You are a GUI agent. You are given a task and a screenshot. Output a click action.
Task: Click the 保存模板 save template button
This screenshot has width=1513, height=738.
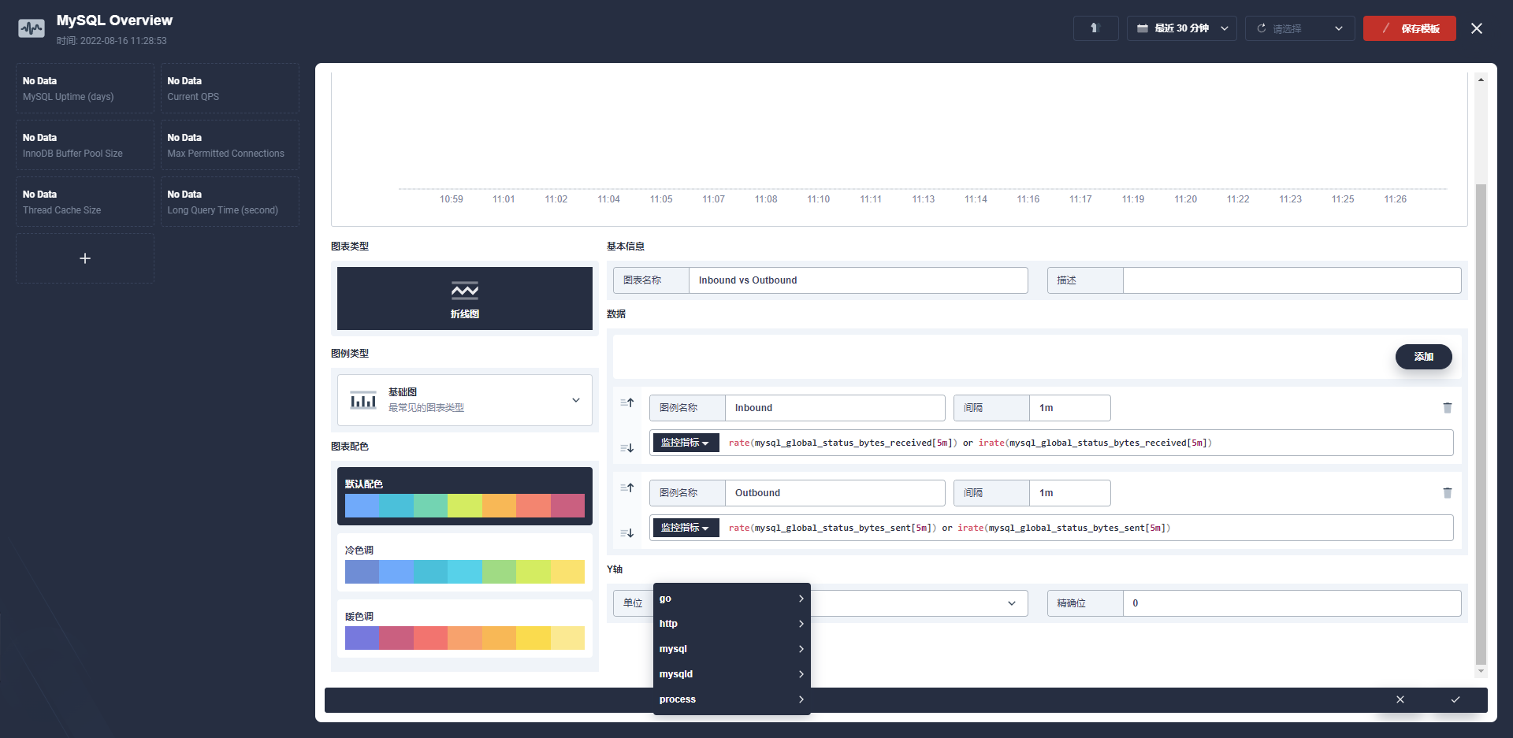[x=1410, y=28]
